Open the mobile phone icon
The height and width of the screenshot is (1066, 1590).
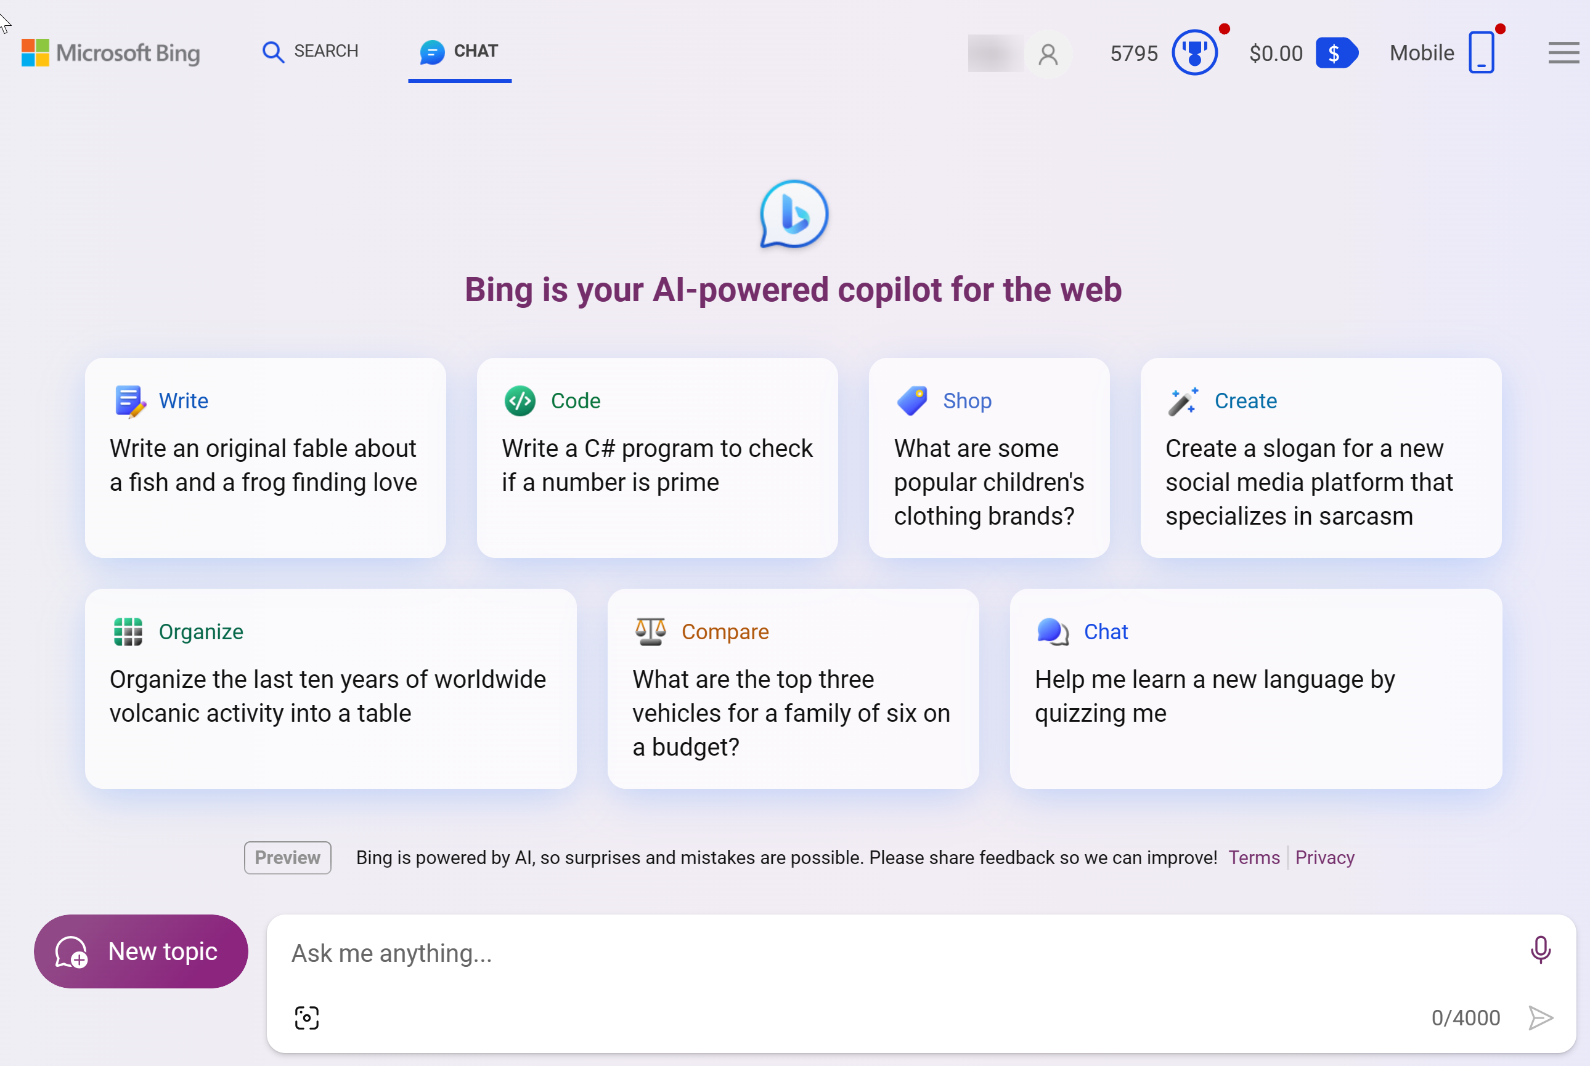pos(1481,52)
